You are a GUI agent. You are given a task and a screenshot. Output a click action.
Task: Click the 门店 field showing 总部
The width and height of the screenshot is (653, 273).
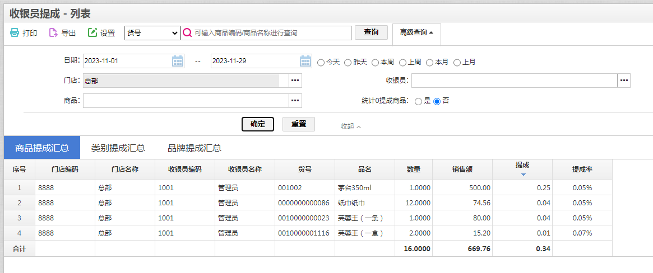186,81
